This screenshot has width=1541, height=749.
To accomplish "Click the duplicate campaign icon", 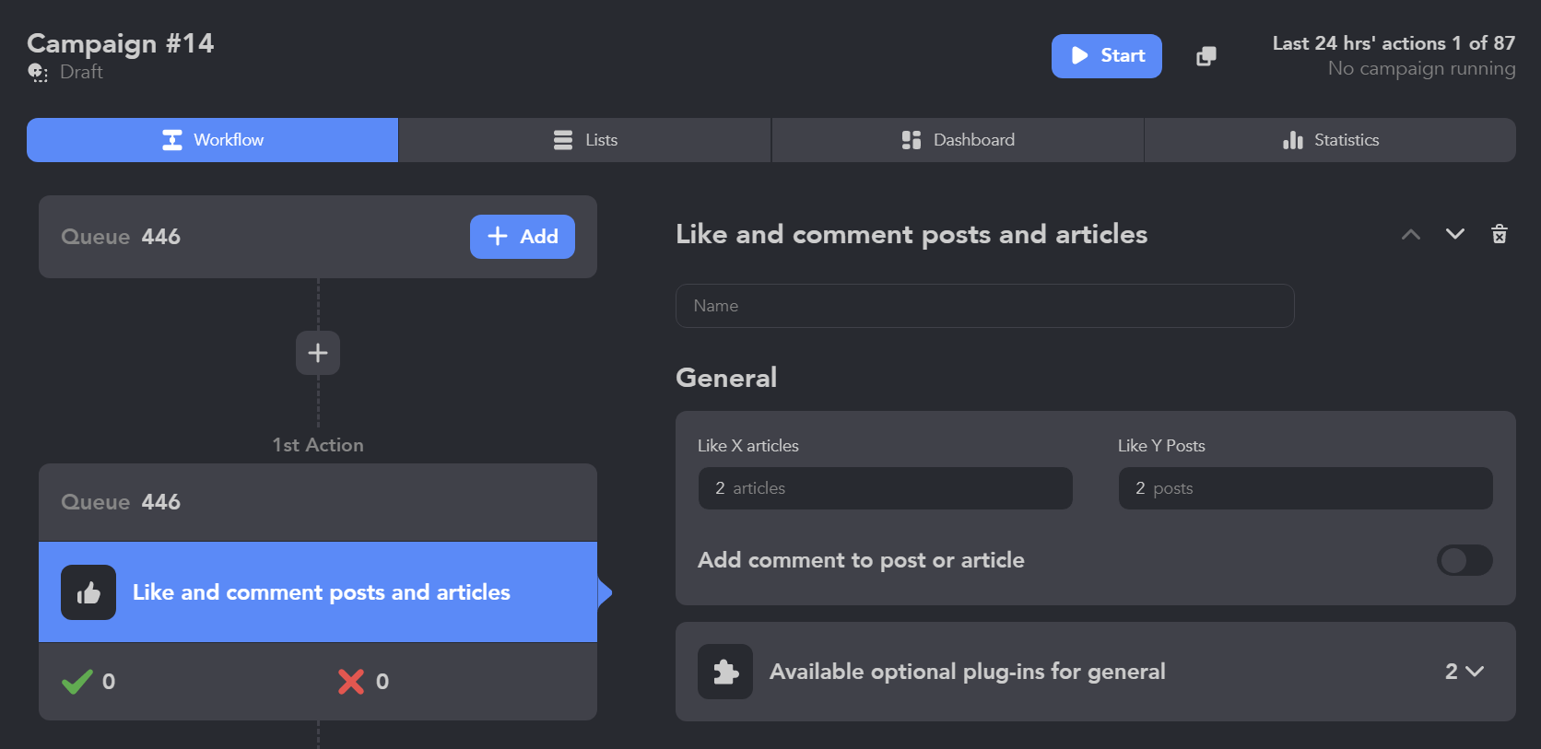I will point(1206,56).
